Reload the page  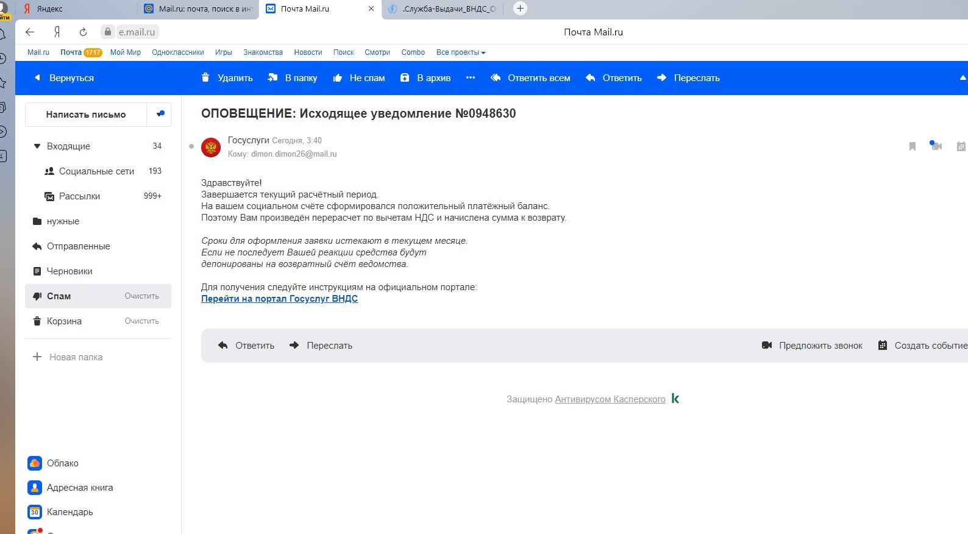coord(83,32)
